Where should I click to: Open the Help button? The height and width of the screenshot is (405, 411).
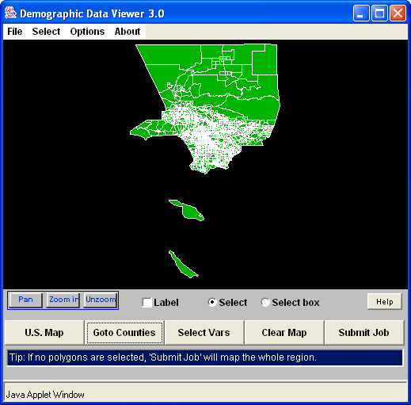385,302
